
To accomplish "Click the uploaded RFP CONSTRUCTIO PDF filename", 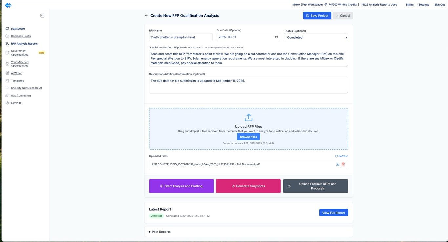I will coord(206,164).
